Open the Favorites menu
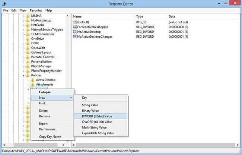The width and height of the screenshot is (242, 155). point(36,10)
